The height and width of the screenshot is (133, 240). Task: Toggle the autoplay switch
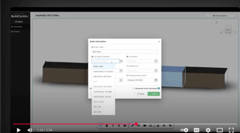coord(184,130)
